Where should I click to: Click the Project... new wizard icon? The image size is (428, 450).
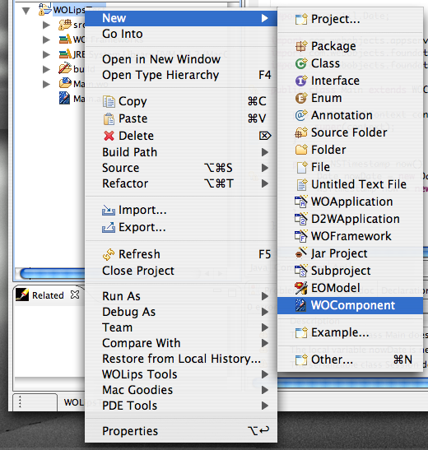point(301,19)
